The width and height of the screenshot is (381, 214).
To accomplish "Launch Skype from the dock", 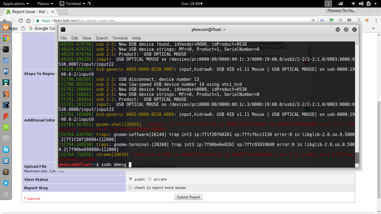I will click(6, 150).
